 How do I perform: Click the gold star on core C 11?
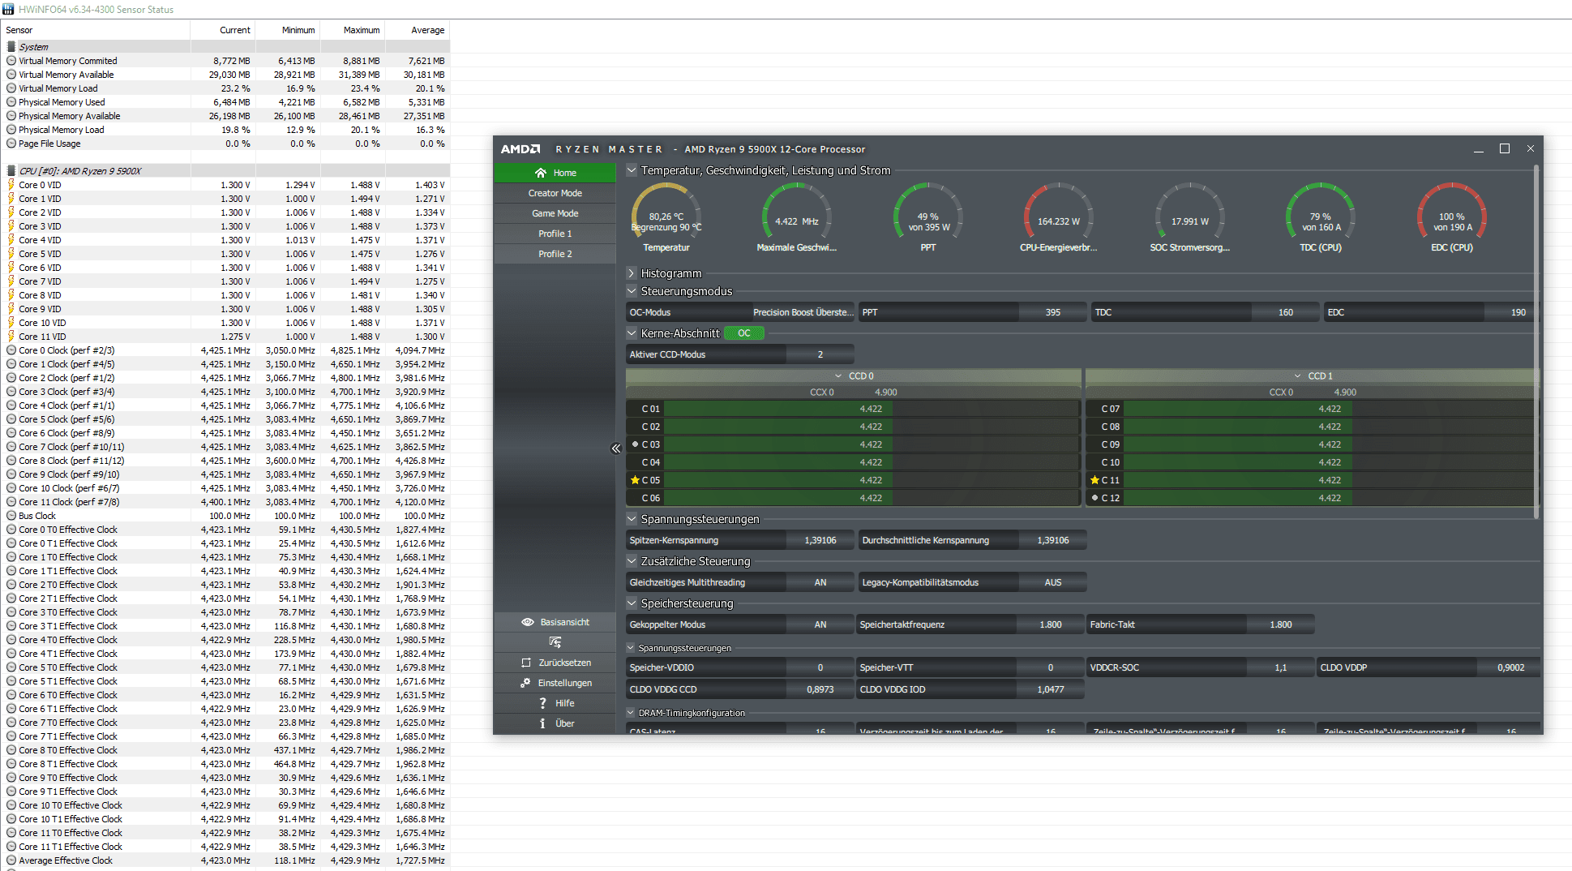click(1094, 480)
